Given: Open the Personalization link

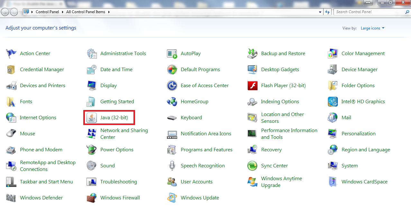Looking at the screenshot, I should [x=359, y=134].
